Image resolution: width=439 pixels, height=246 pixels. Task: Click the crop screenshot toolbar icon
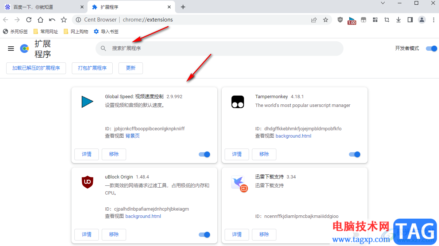[x=387, y=20]
